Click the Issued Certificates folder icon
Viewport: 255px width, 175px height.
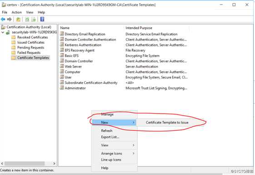[14, 42]
